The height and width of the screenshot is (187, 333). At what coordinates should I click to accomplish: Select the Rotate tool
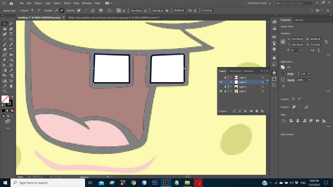click(x=11, y=50)
